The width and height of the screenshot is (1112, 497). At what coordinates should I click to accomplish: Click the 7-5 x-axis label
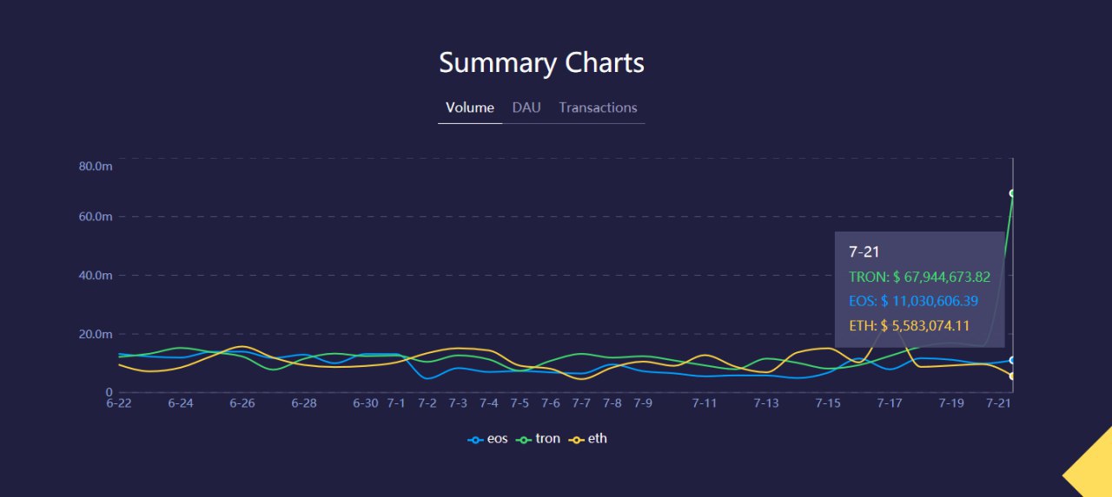[520, 403]
